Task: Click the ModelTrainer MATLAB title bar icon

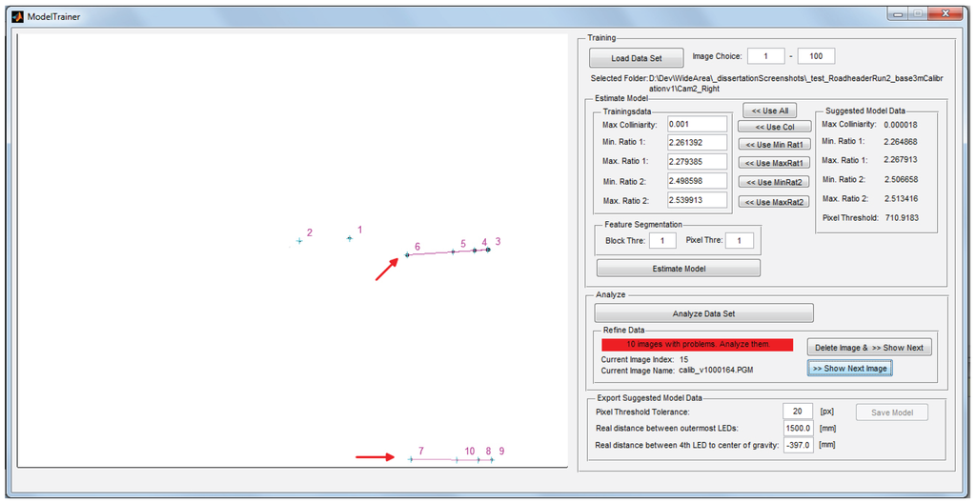Action: [x=17, y=15]
